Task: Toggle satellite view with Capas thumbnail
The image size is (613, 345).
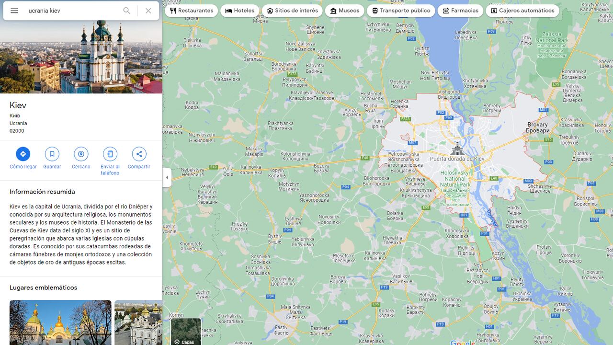Action: [x=186, y=331]
